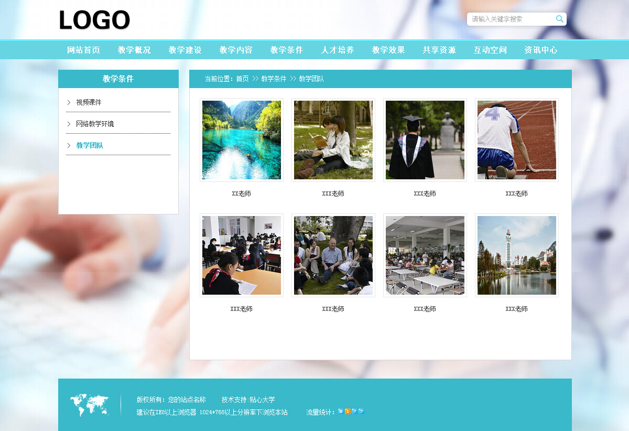The width and height of the screenshot is (629, 431).
Task: Expand the 网络教学环境 sidebar arrow
Action: 69,124
